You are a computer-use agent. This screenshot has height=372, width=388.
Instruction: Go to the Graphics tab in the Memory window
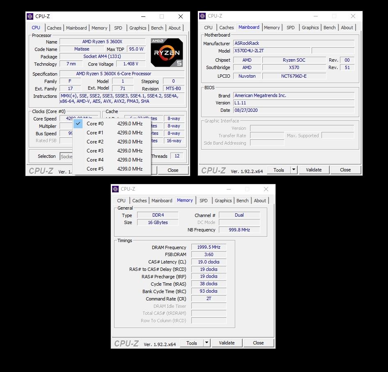tap(223, 201)
